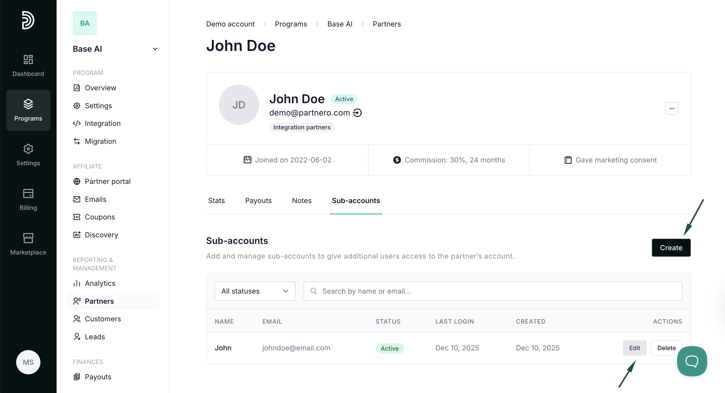This screenshot has height=393, width=725.
Task: Open Discovery in the Affiliate menu
Action: tap(101, 235)
